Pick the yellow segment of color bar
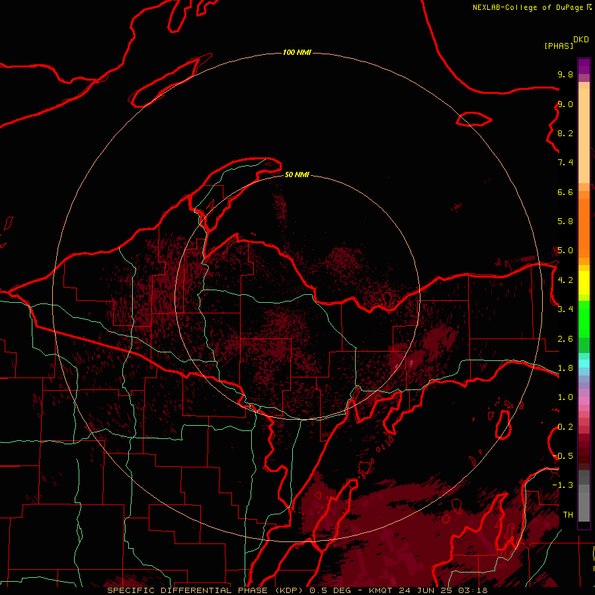The image size is (595, 595). tap(584, 283)
